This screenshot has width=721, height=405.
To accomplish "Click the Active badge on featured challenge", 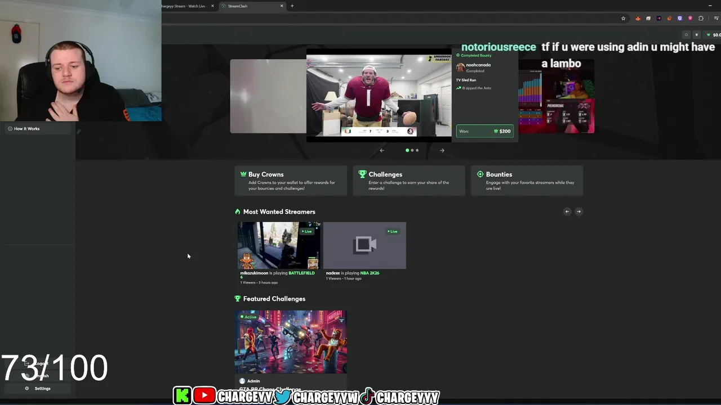I will pos(248,317).
